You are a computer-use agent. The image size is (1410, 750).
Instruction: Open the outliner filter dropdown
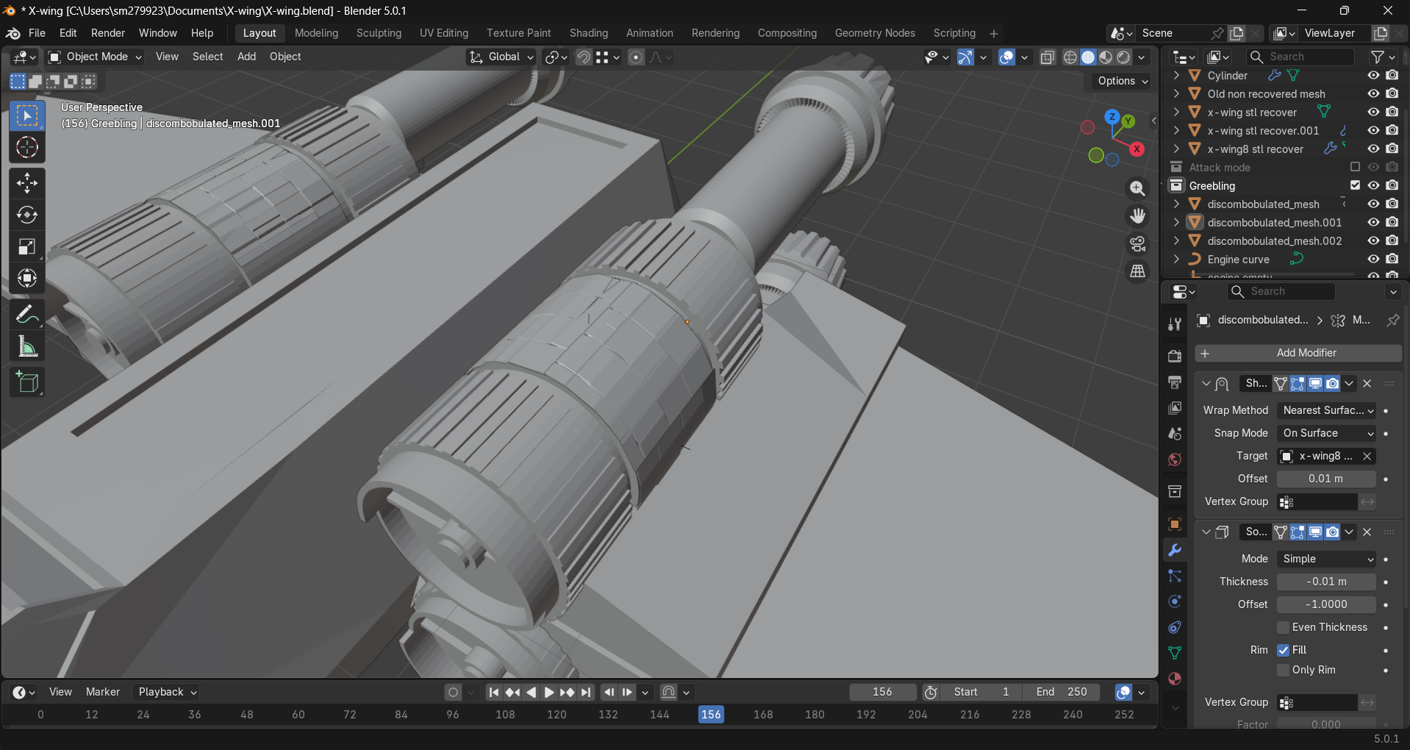[1383, 57]
